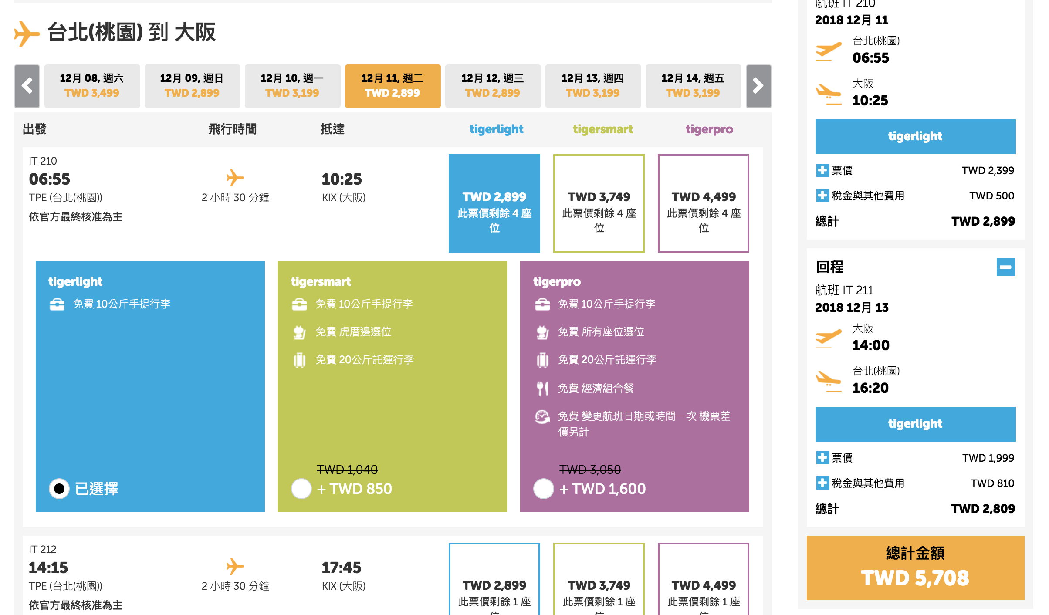Choose IT 212 tigersmart fare TWD 3,749
The image size is (1049, 615).
(599, 579)
